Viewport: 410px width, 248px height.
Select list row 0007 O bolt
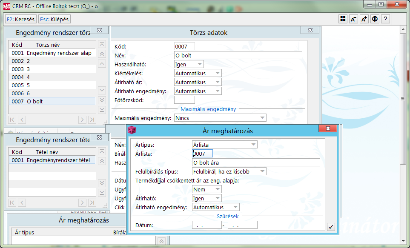point(52,101)
